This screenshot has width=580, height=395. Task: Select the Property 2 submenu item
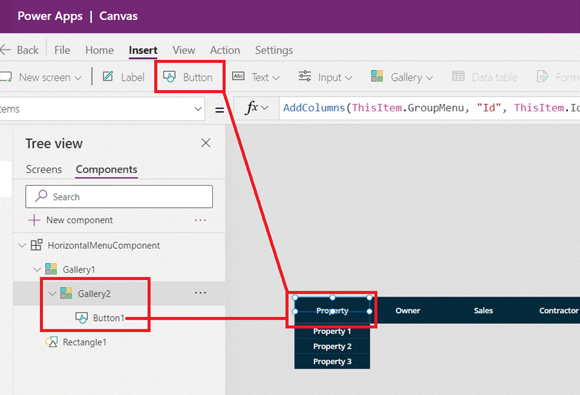(332, 347)
